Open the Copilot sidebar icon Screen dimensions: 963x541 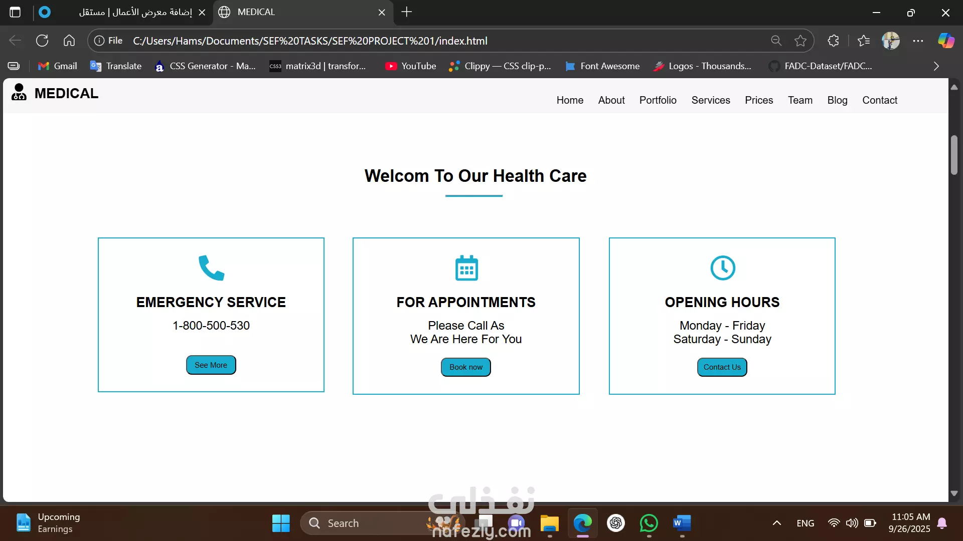pyautogui.click(x=946, y=41)
